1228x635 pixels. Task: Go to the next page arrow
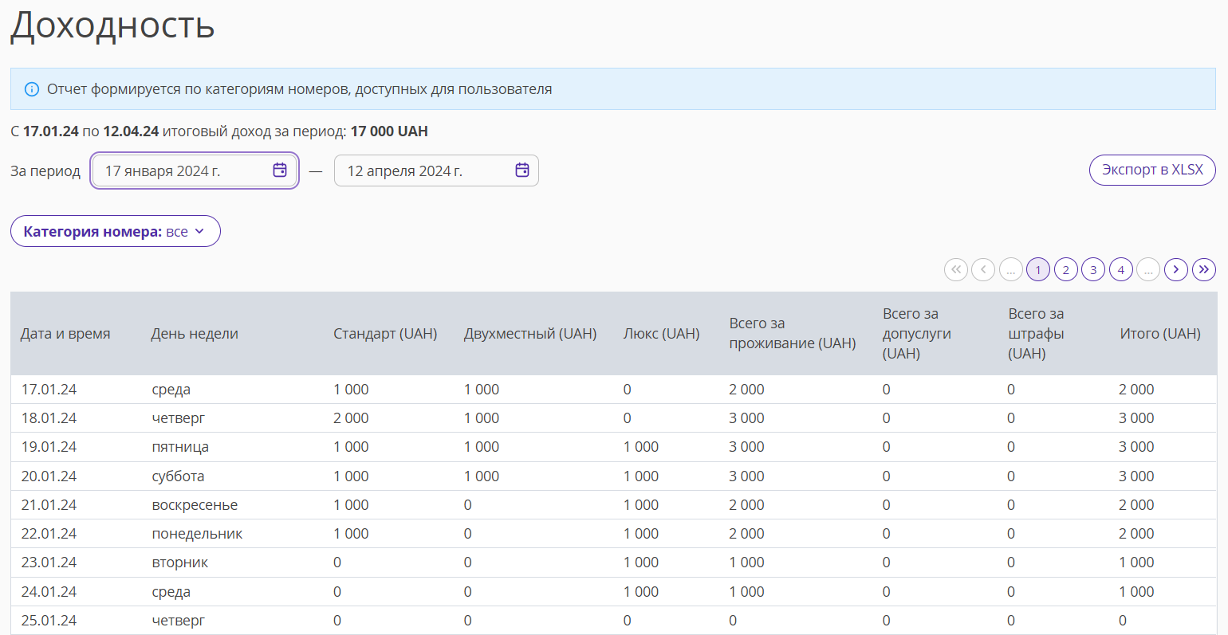(x=1176, y=269)
